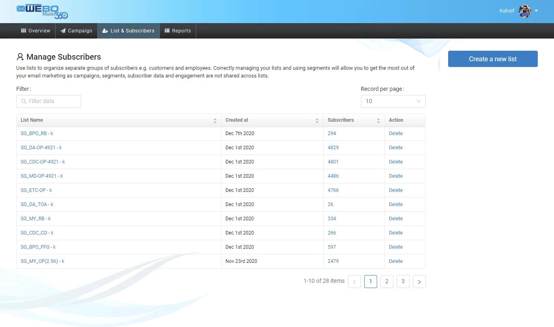
Task: Select the List & Subscribers tab
Action: point(128,31)
